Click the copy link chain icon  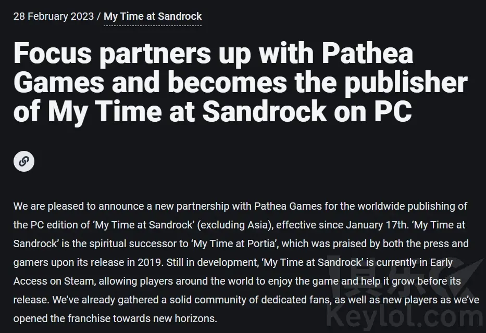click(x=24, y=161)
